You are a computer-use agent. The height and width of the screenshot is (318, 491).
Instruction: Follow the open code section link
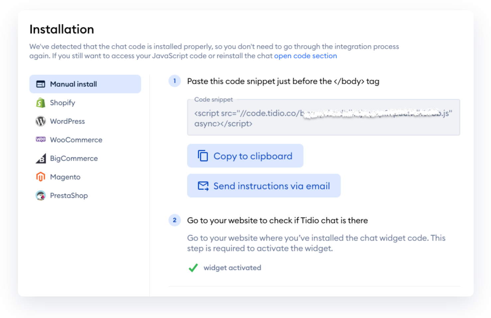[305, 56]
